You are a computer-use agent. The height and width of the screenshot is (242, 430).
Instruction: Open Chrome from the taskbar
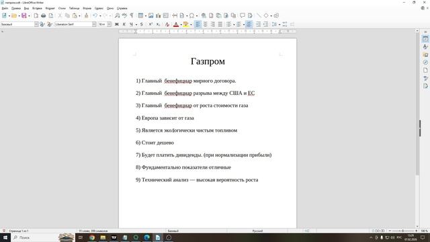92,237
